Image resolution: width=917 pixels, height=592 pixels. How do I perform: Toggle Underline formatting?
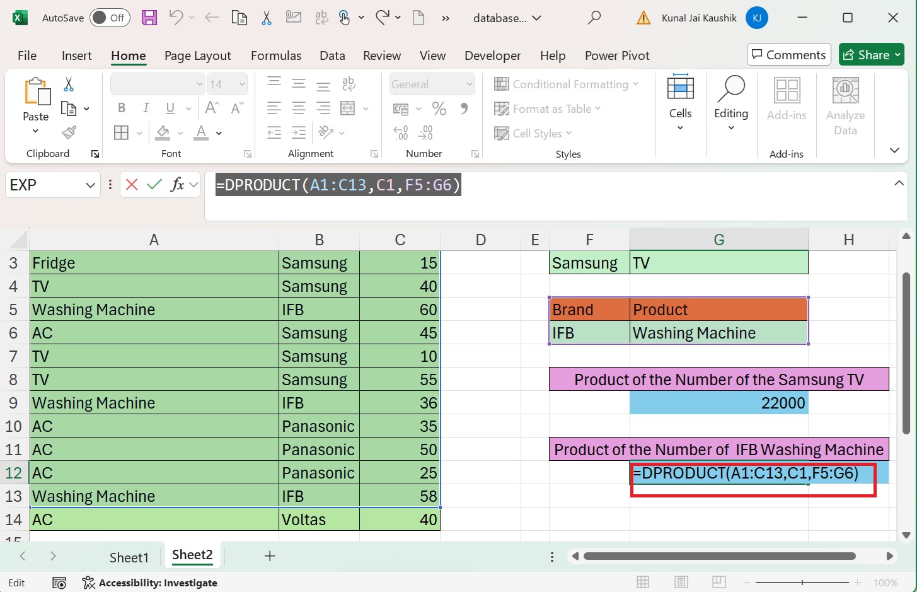[x=169, y=108]
